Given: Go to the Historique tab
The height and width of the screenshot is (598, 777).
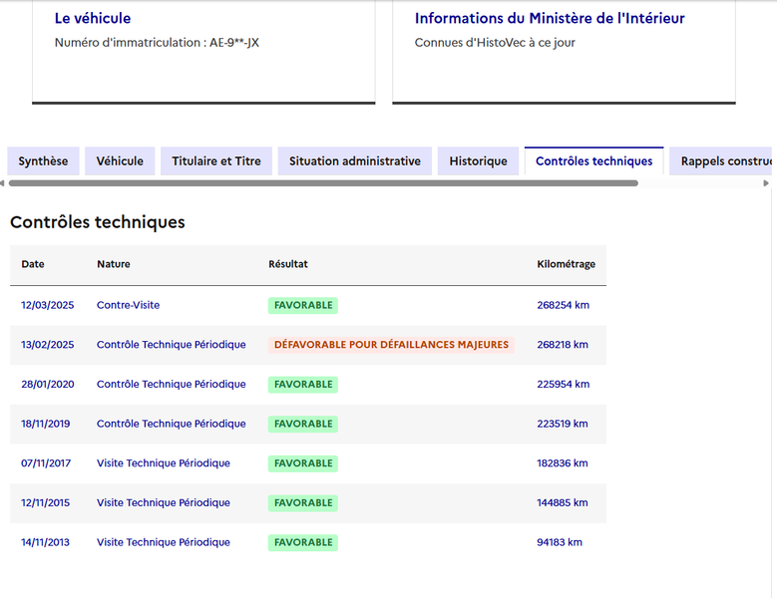Looking at the screenshot, I should [x=478, y=161].
